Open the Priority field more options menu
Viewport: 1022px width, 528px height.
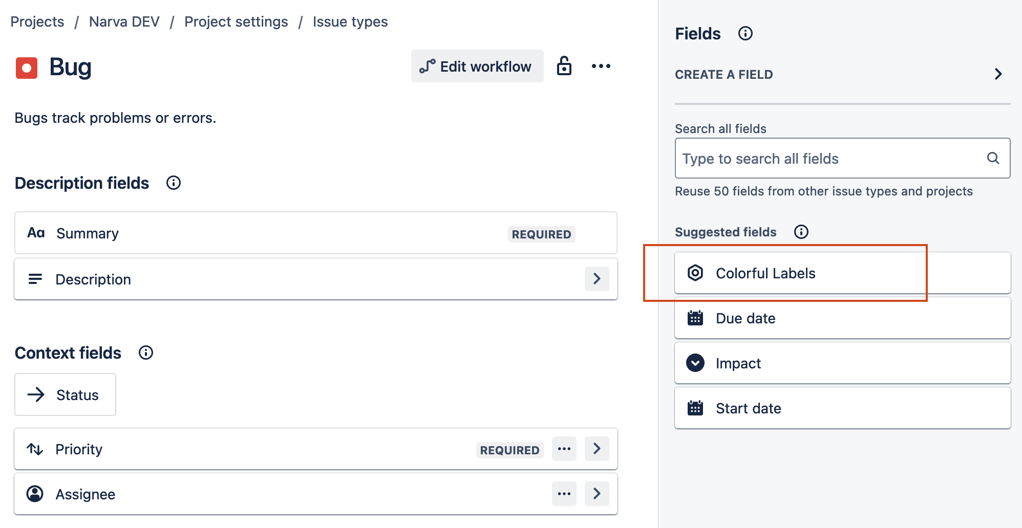564,449
